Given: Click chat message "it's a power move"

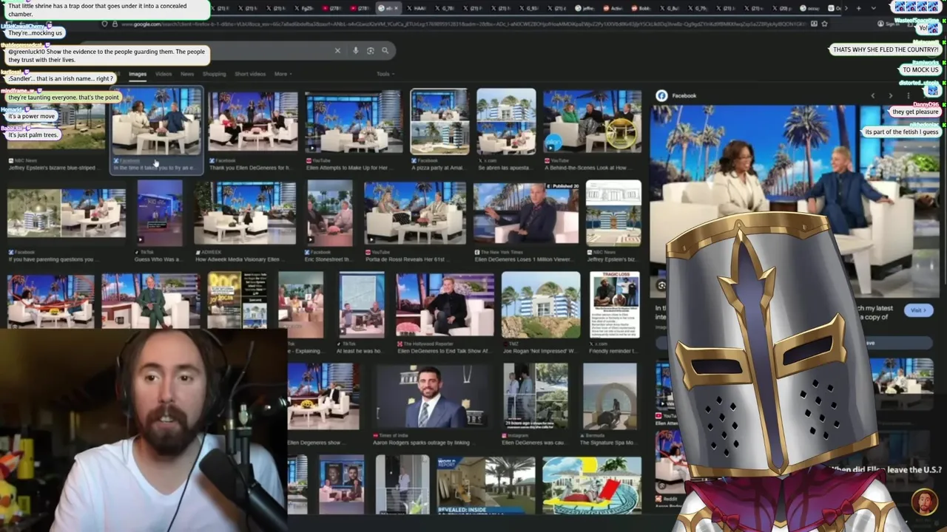Looking at the screenshot, I should point(32,117).
